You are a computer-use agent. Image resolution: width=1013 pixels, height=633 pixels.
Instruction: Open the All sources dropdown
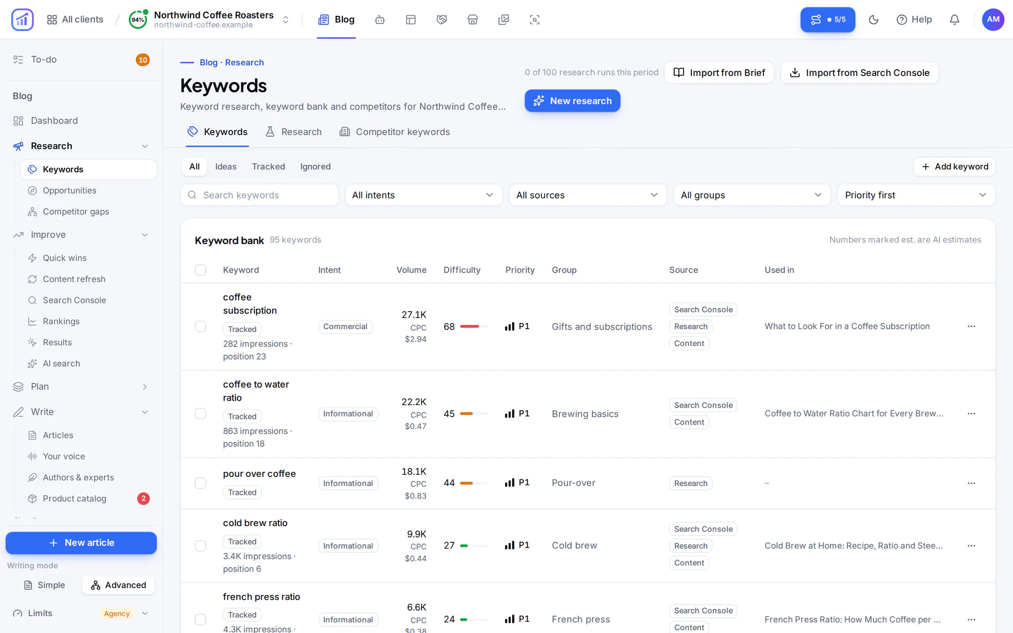click(x=588, y=195)
